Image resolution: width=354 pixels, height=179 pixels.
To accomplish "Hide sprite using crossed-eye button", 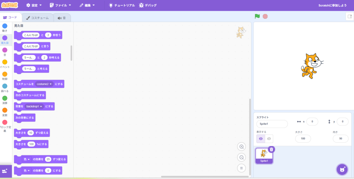I will pos(269,139).
